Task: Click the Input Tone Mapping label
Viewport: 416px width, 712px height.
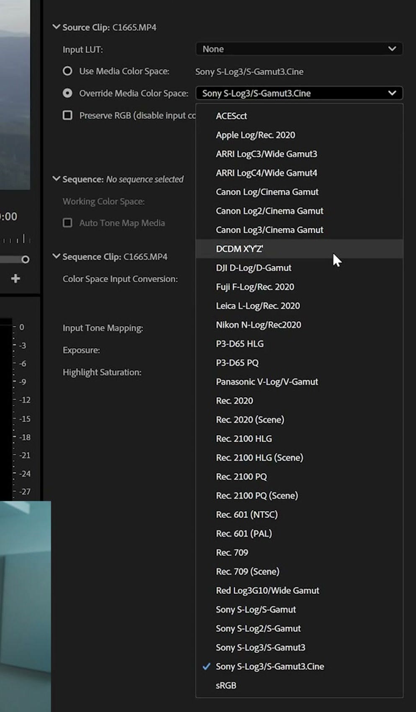Action: pyautogui.click(x=103, y=328)
